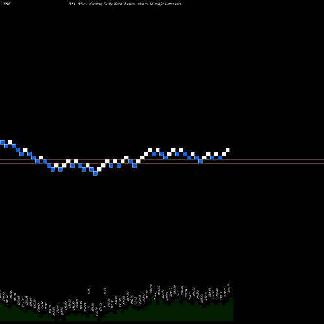Click the upper orange horizontal price line

coord(162,160)
